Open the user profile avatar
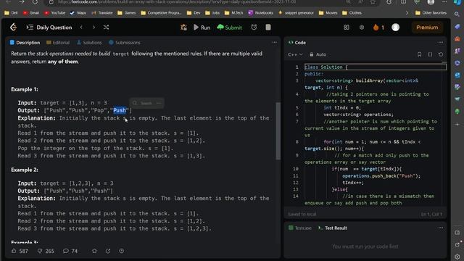This screenshot has width=464, height=261. click(395, 28)
